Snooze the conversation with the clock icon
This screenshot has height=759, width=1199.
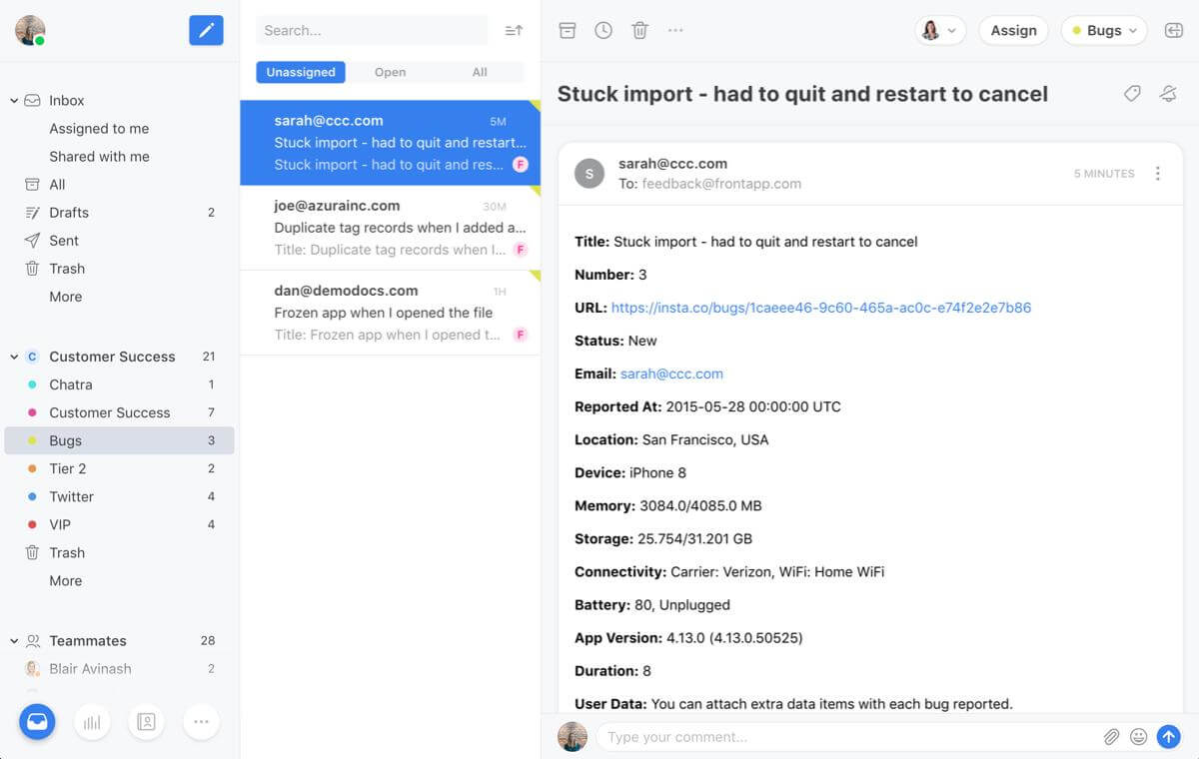[x=603, y=30]
